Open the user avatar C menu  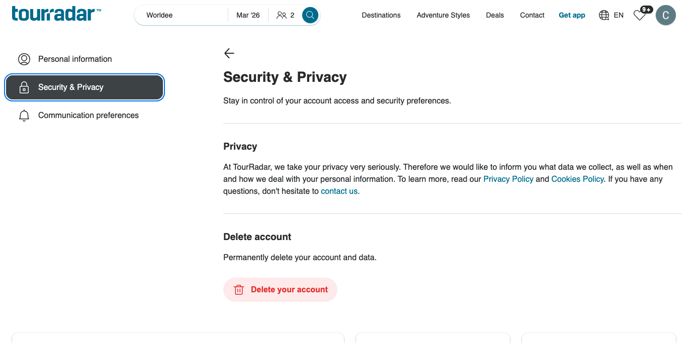click(666, 15)
